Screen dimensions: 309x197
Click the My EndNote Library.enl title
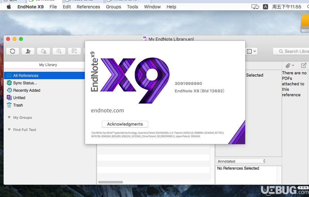click(x=171, y=39)
